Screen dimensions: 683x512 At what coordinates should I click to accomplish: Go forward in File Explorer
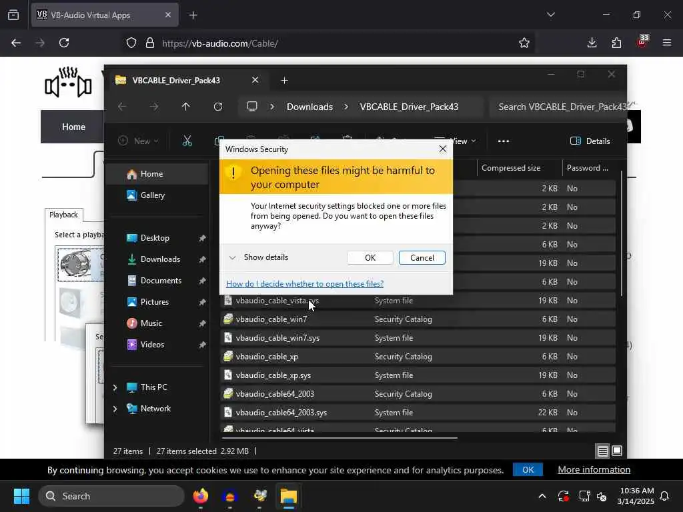tap(154, 107)
